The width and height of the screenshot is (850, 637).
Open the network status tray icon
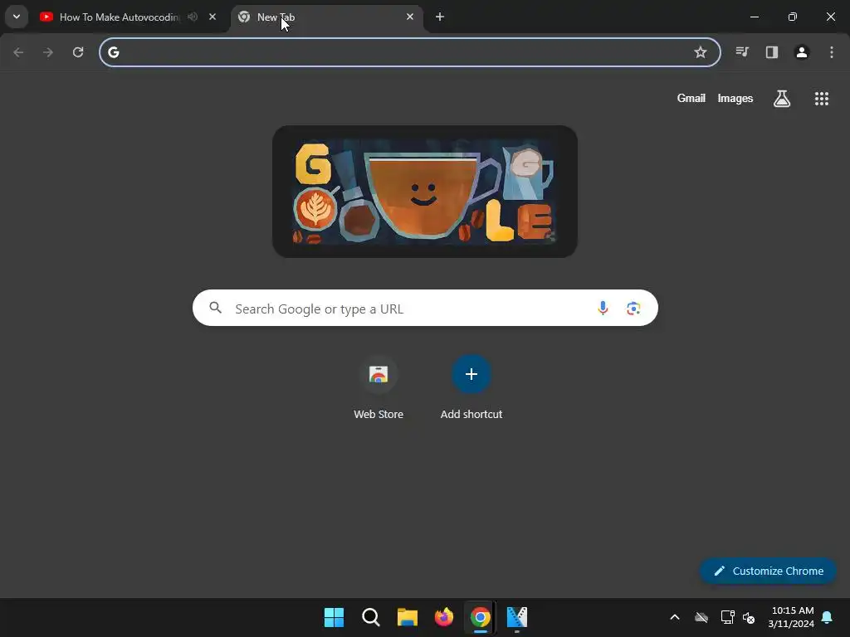click(x=727, y=617)
